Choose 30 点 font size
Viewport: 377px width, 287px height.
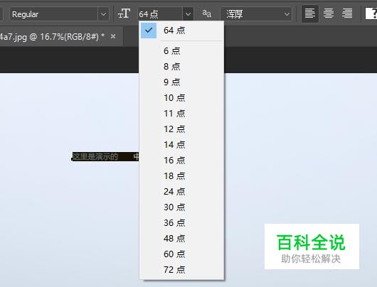coord(181,207)
